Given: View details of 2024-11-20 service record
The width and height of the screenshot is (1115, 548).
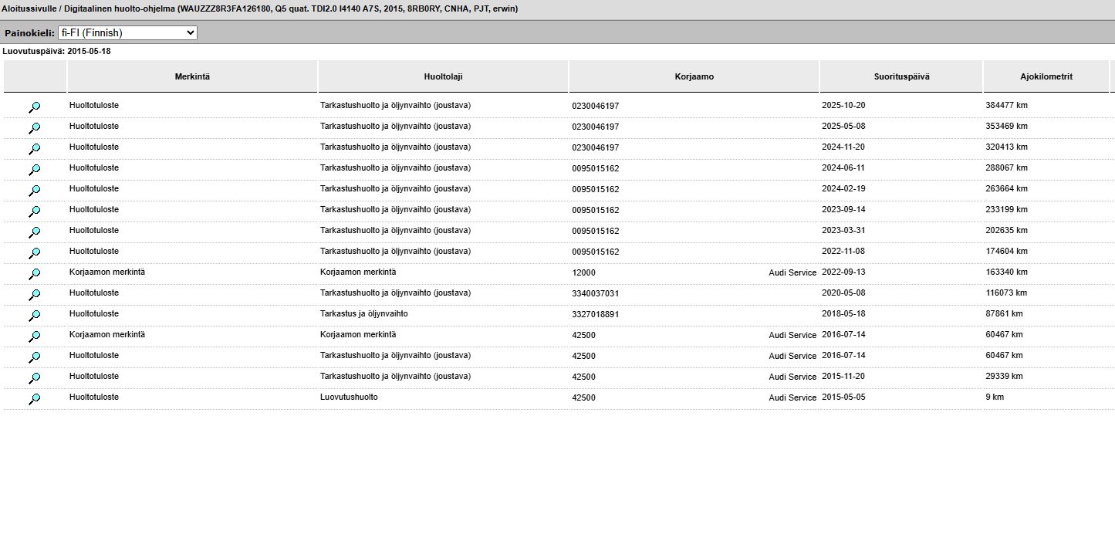Looking at the screenshot, I should pyautogui.click(x=35, y=149).
